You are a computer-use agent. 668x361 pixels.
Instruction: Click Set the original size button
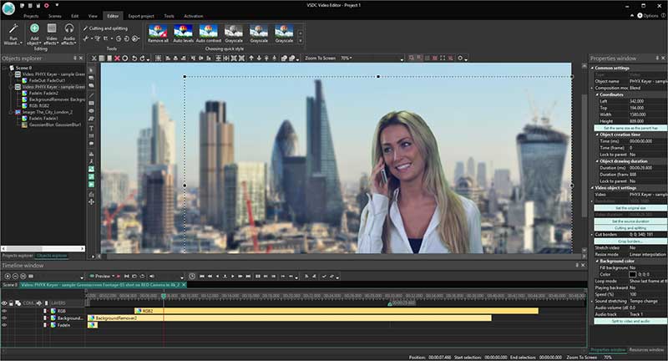tap(630, 208)
